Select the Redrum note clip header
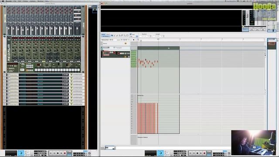This screenshot has height=157, width=279. click(158, 48)
